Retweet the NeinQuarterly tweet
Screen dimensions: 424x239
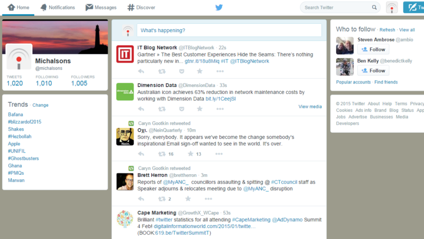(x=162, y=154)
